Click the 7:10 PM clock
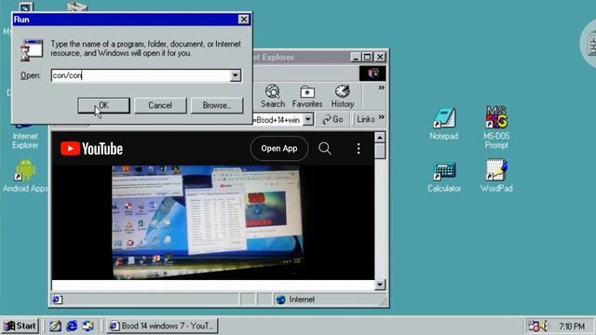The height and width of the screenshot is (335, 596). pos(572,326)
